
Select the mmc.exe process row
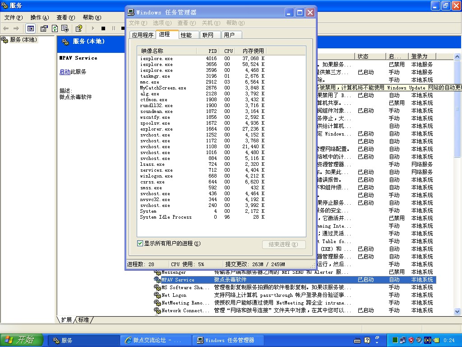coord(202,82)
